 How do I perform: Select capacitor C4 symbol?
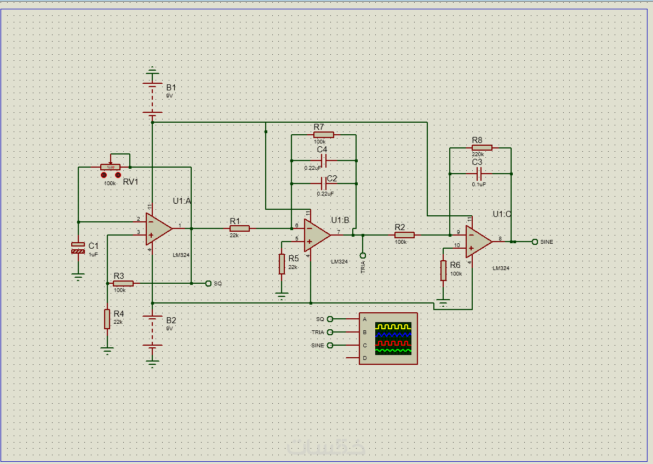tap(324, 161)
